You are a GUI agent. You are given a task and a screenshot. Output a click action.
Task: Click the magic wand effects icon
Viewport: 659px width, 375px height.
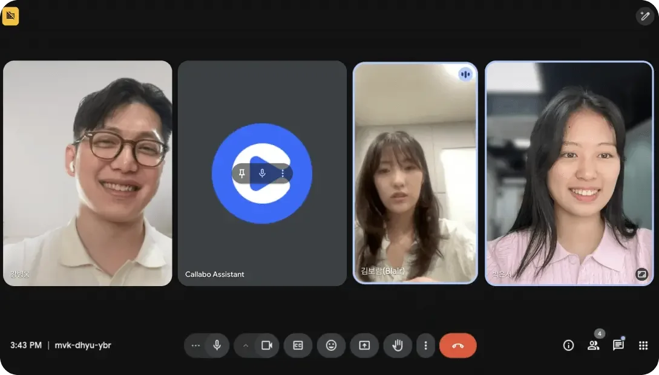point(644,16)
